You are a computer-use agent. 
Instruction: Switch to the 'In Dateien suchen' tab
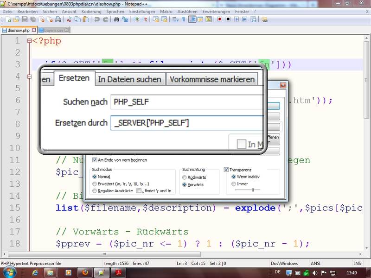pos(129,79)
